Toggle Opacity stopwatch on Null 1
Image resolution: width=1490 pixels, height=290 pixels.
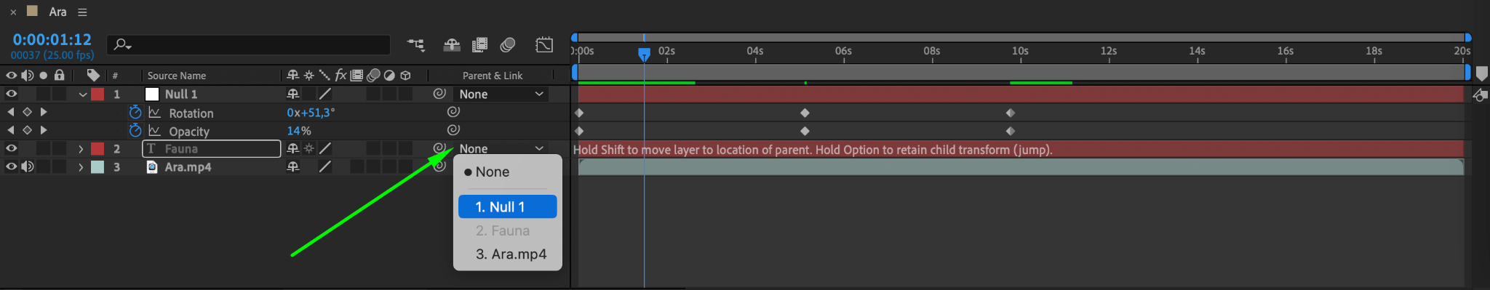[x=135, y=130]
